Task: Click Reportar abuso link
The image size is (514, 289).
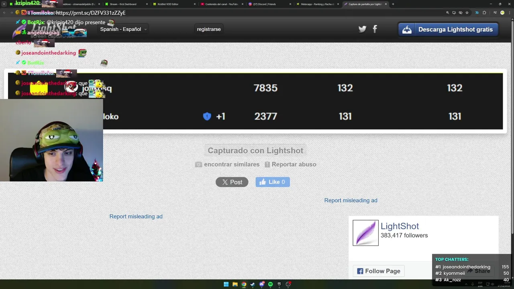Action: [x=294, y=164]
